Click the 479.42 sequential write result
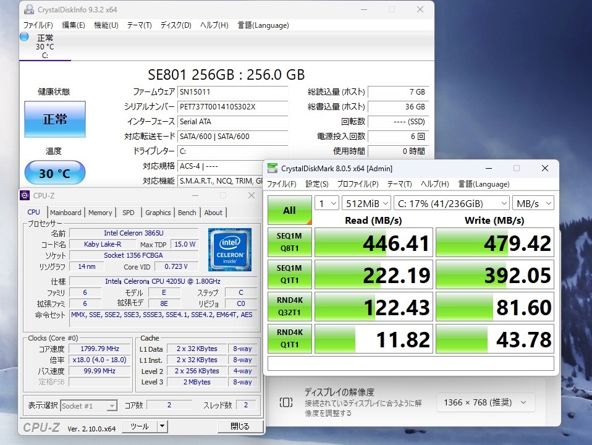592x445 pixels. pyautogui.click(x=495, y=242)
